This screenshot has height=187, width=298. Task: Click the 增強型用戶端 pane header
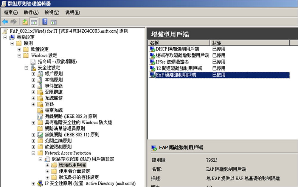pyautogui.click(x=170, y=34)
